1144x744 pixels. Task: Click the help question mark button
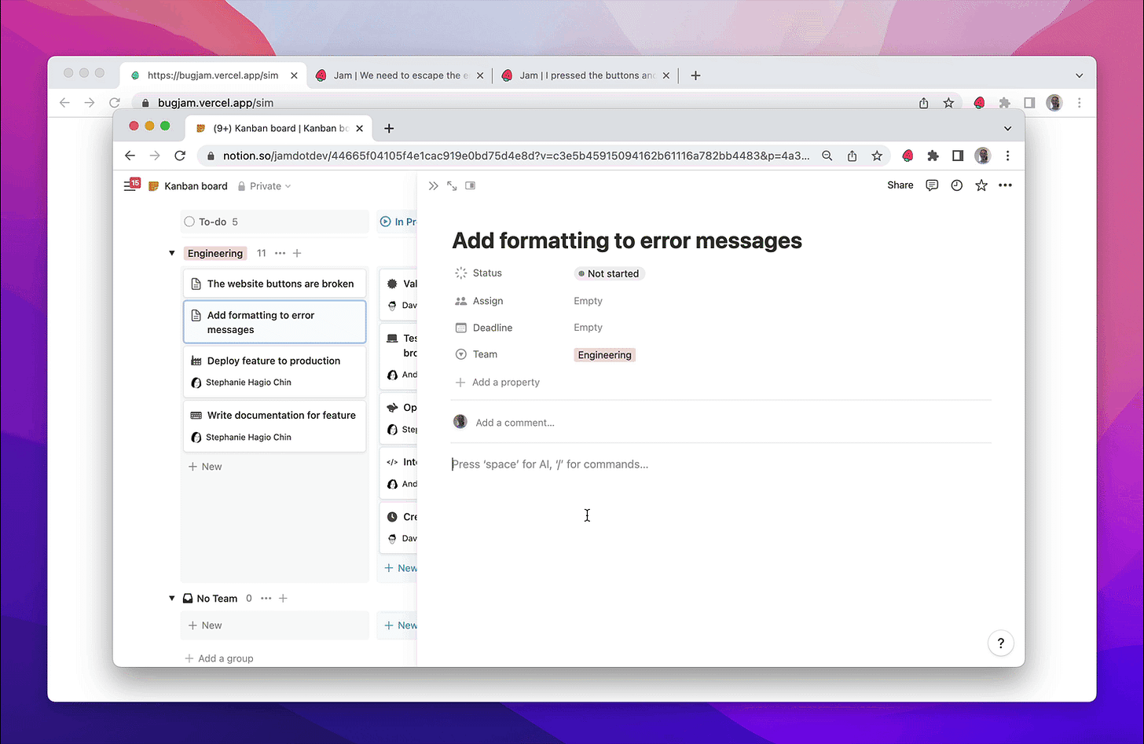point(1000,643)
